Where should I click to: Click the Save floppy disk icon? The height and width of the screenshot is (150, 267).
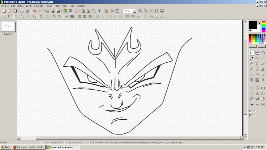[x=15, y=11]
